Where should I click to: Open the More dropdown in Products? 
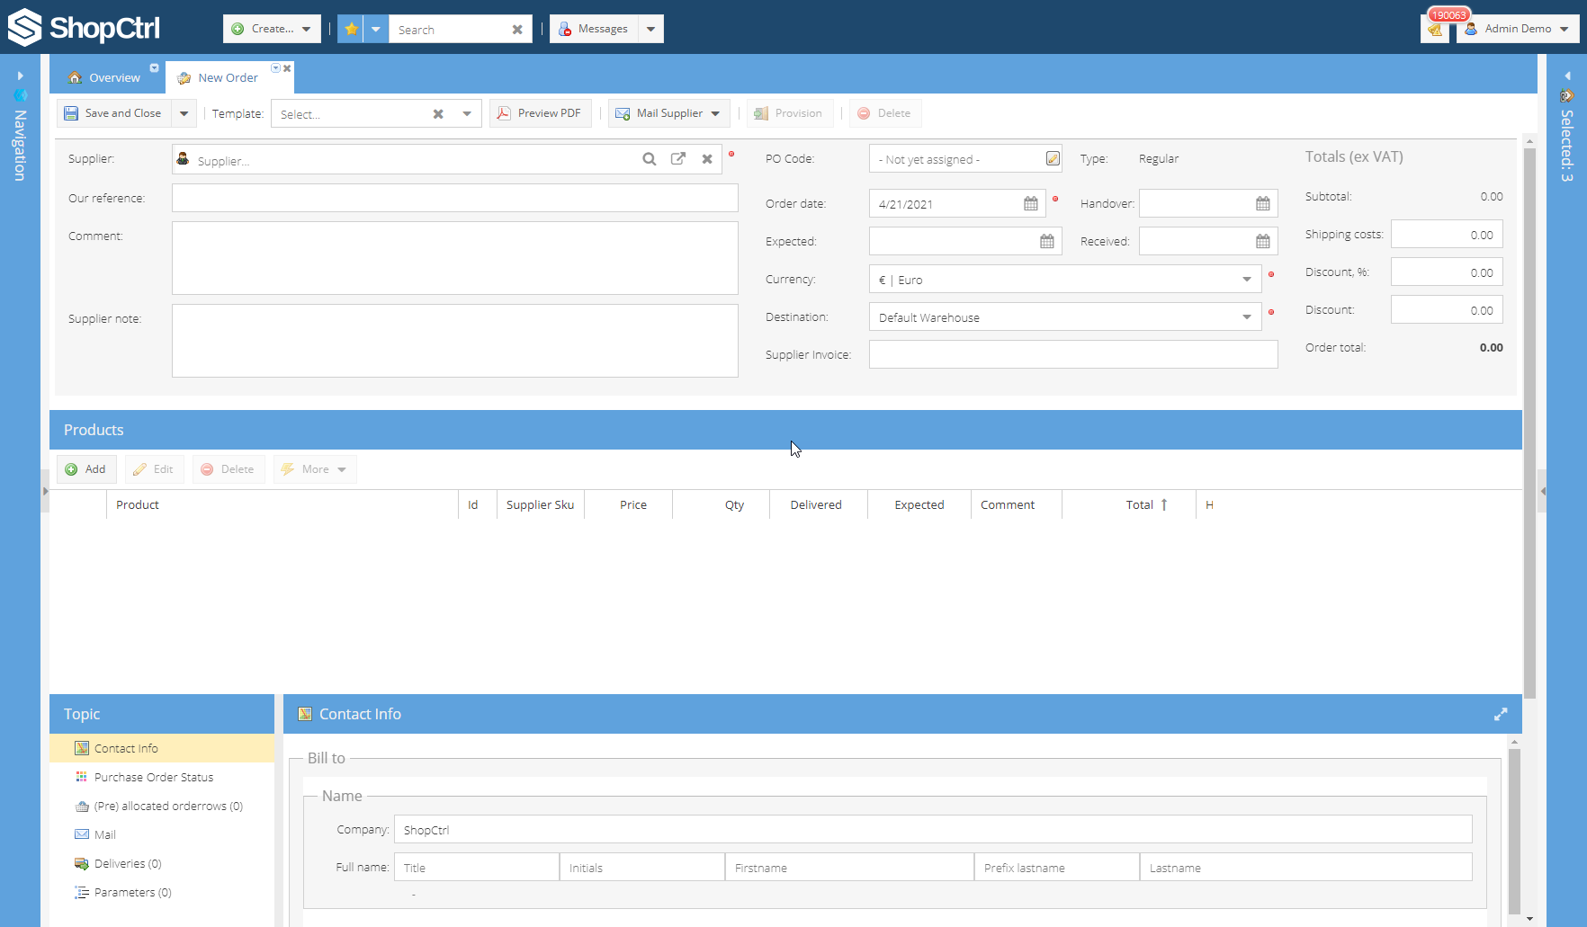pos(315,469)
